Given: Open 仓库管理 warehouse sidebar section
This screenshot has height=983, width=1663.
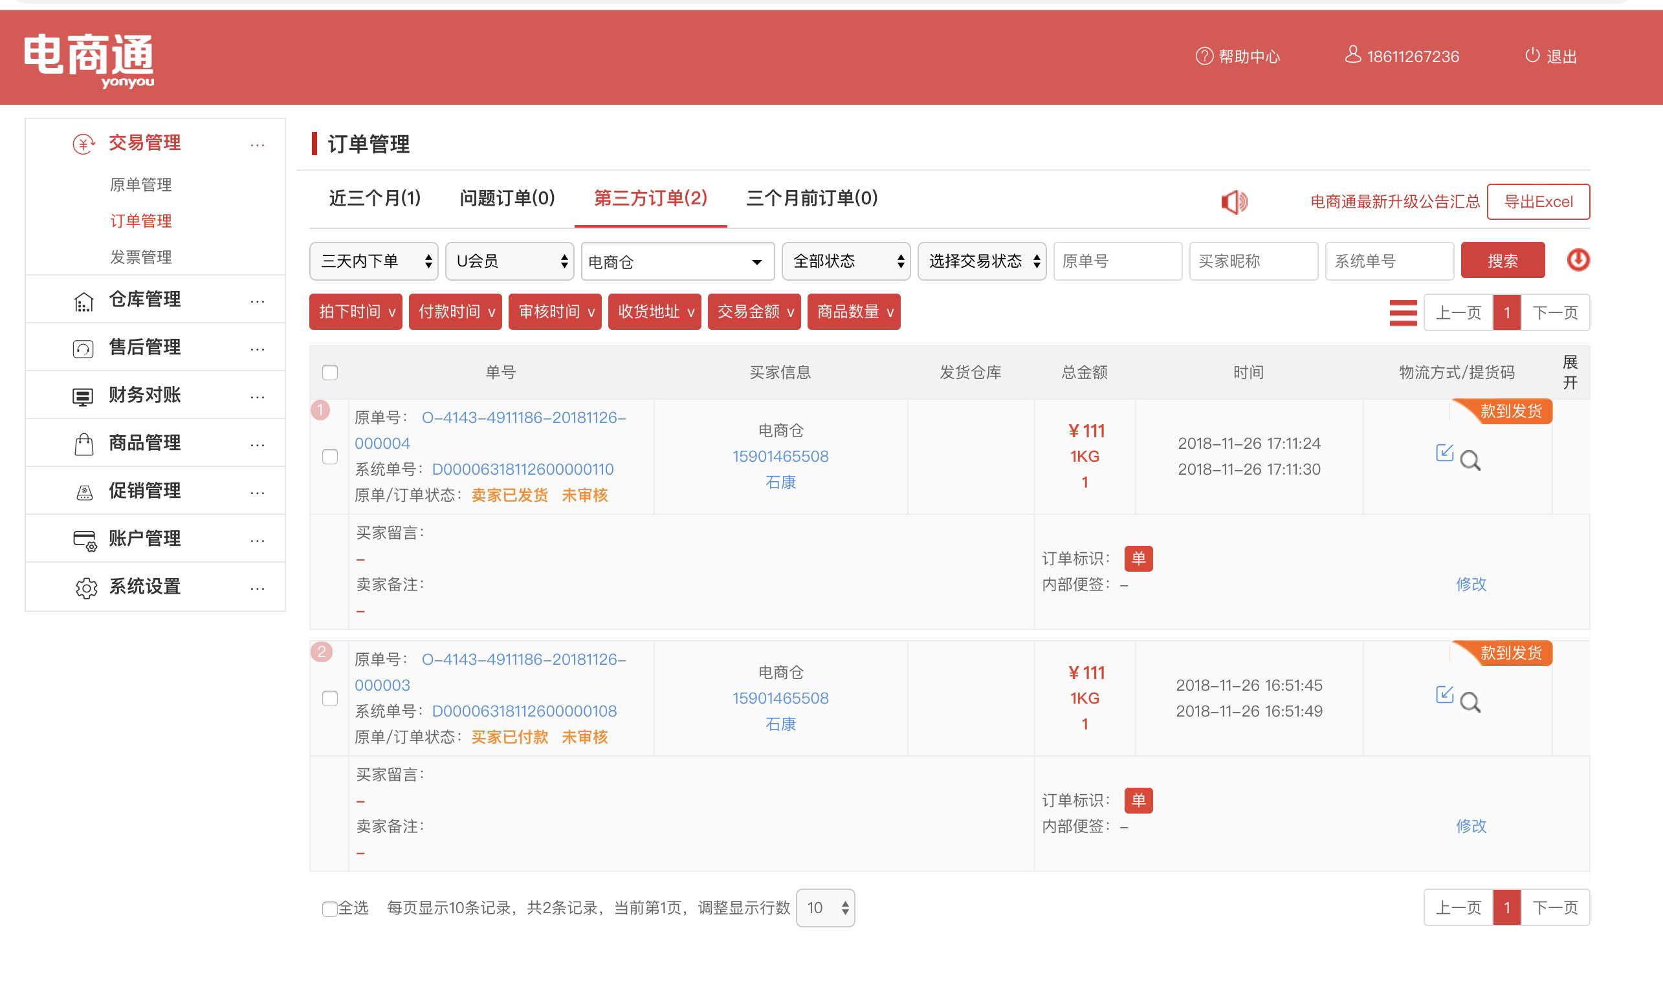Looking at the screenshot, I should pyautogui.click(x=144, y=299).
